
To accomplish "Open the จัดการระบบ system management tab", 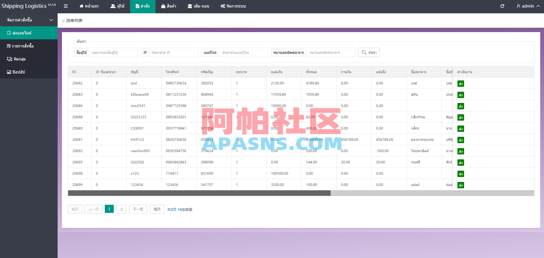I will (233, 6).
